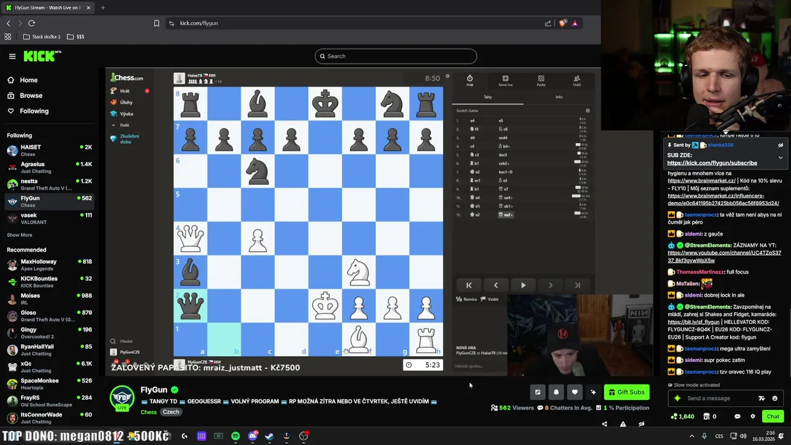Report the stream with warning icon
Screen dimensions: 791x445
pyautogui.click(x=623, y=424)
